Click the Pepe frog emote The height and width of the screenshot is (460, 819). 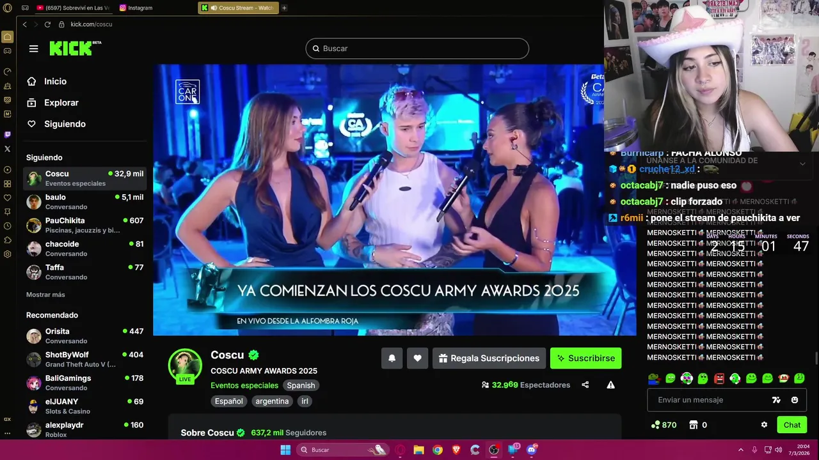pyautogui.click(x=654, y=378)
